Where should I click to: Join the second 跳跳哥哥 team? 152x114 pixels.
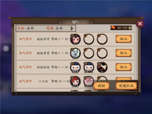click(124, 53)
